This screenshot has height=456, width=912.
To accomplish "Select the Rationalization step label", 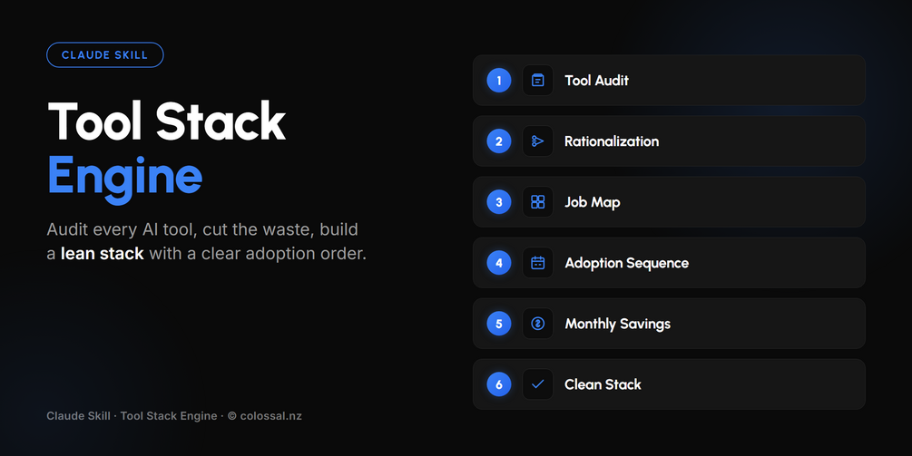I will [612, 141].
